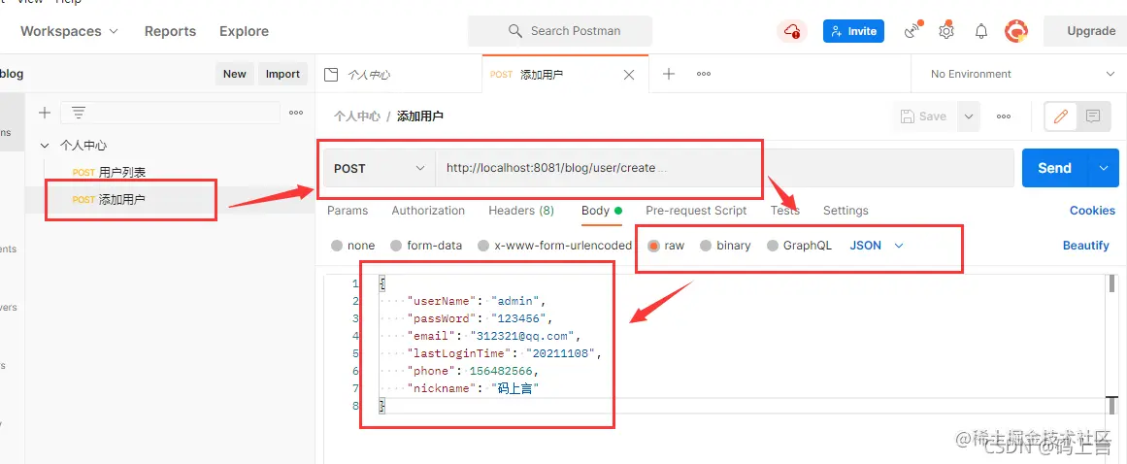Click the Import button
1127x464 pixels.
pos(282,74)
